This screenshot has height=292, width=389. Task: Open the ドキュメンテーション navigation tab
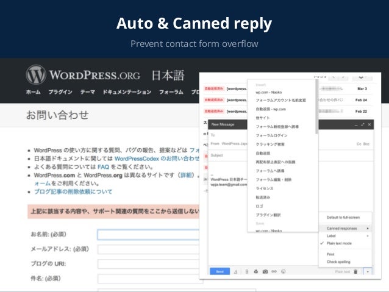(127, 92)
